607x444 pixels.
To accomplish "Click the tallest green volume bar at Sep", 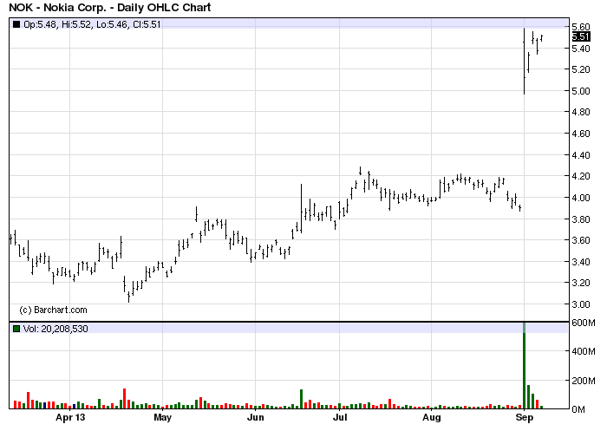I will (524, 365).
